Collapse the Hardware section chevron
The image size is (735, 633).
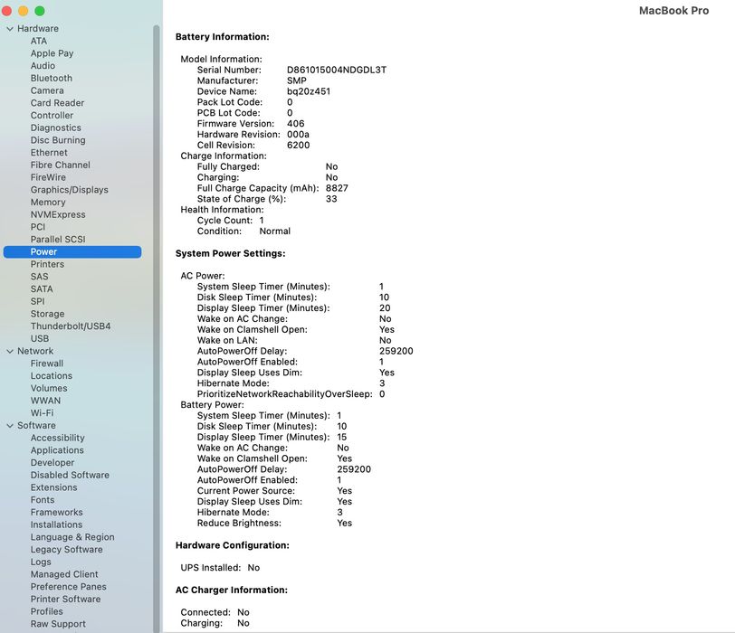pyautogui.click(x=10, y=29)
